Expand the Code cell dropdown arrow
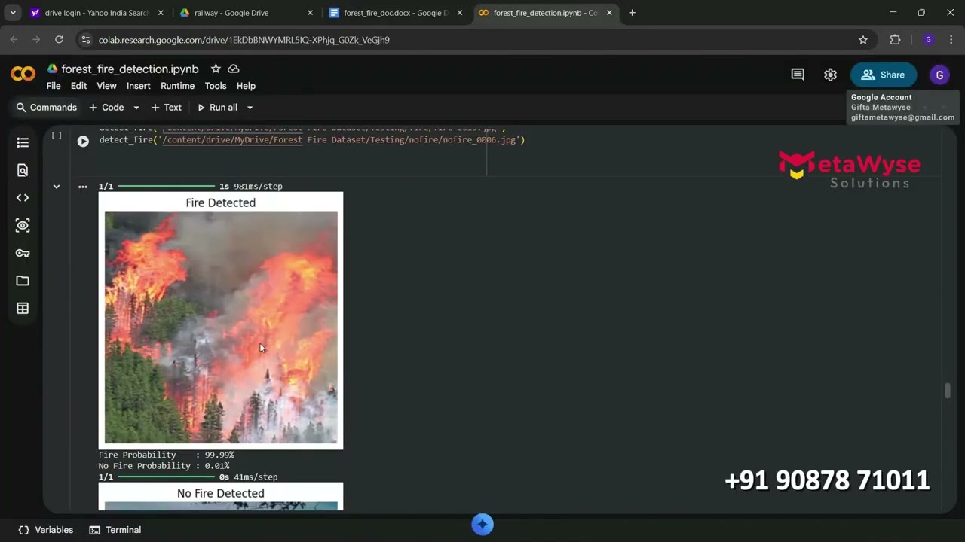The image size is (965, 542). 136,108
